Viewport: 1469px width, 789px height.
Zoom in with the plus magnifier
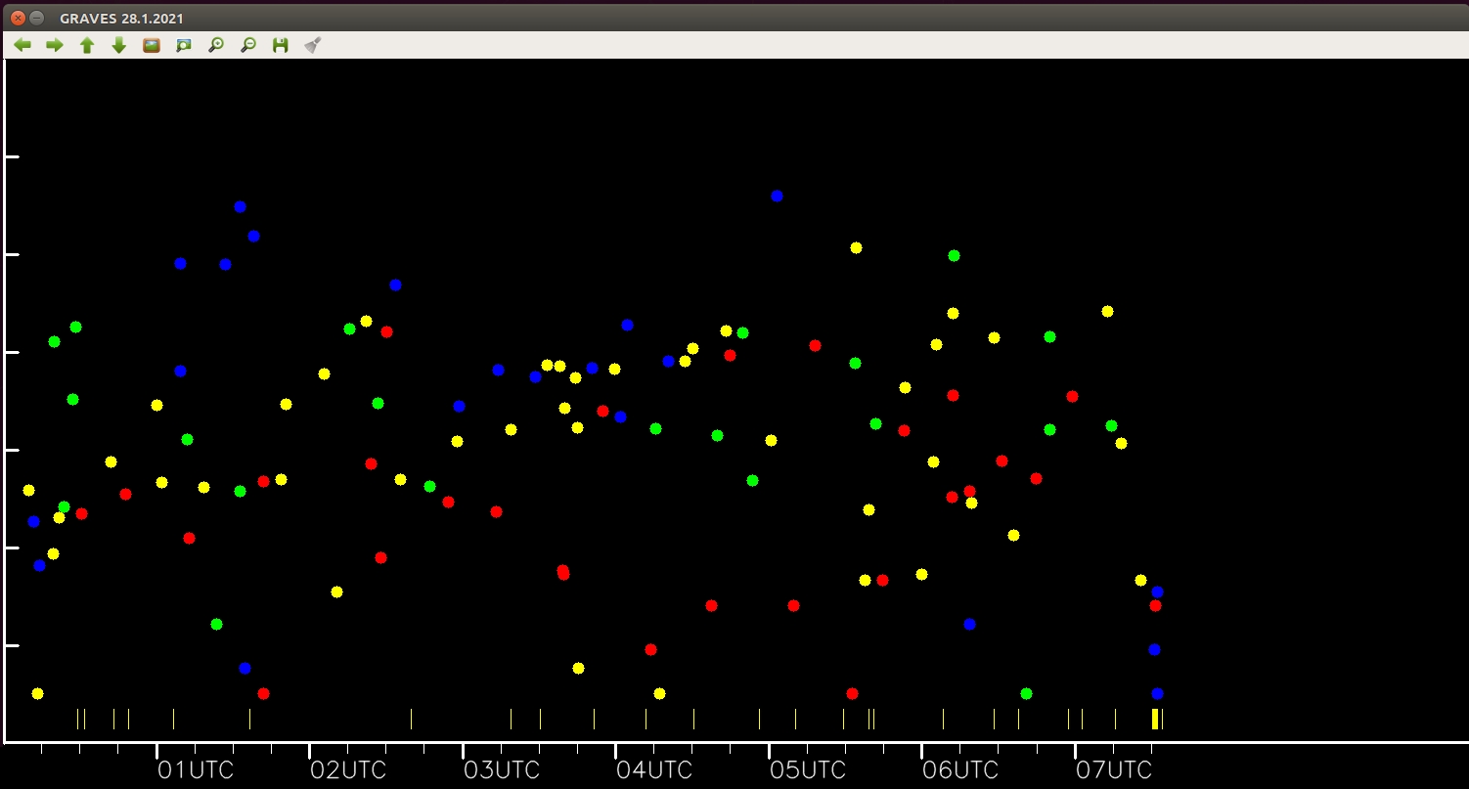216,45
